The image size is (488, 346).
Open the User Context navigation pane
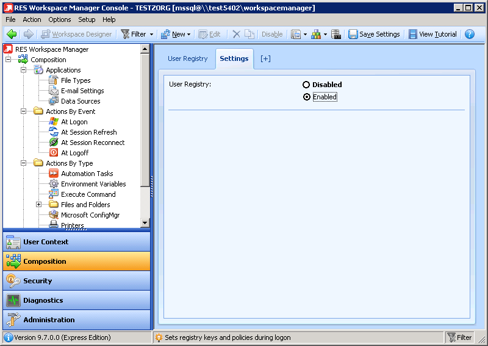pyautogui.click(x=77, y=242)
